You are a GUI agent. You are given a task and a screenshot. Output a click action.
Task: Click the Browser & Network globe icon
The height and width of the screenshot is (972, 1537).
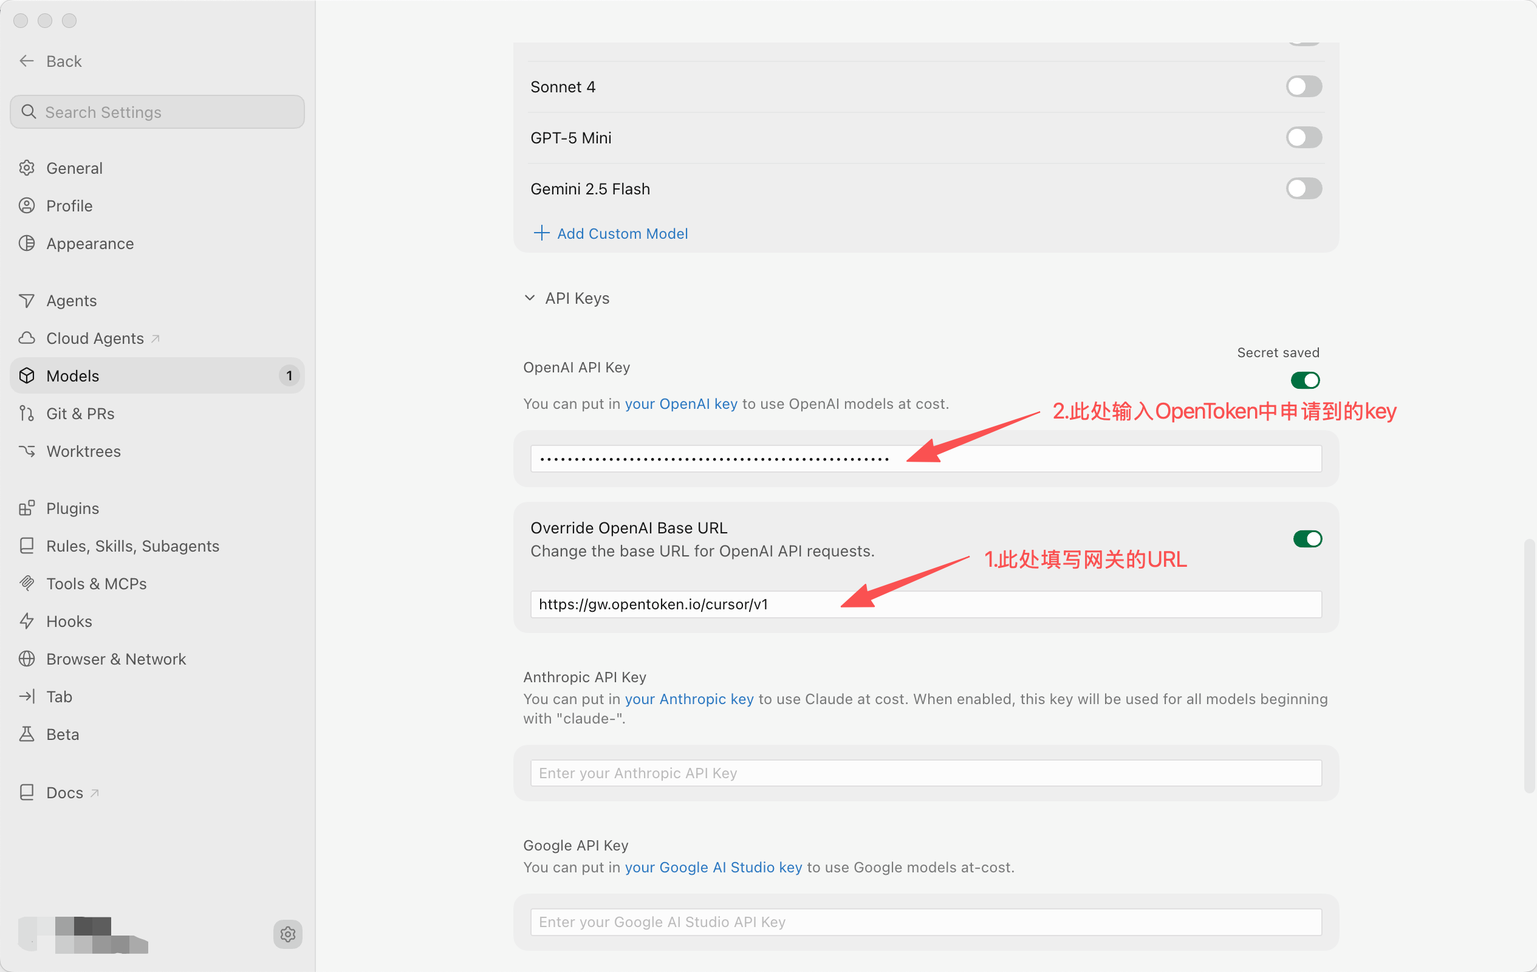click(27, 659)
